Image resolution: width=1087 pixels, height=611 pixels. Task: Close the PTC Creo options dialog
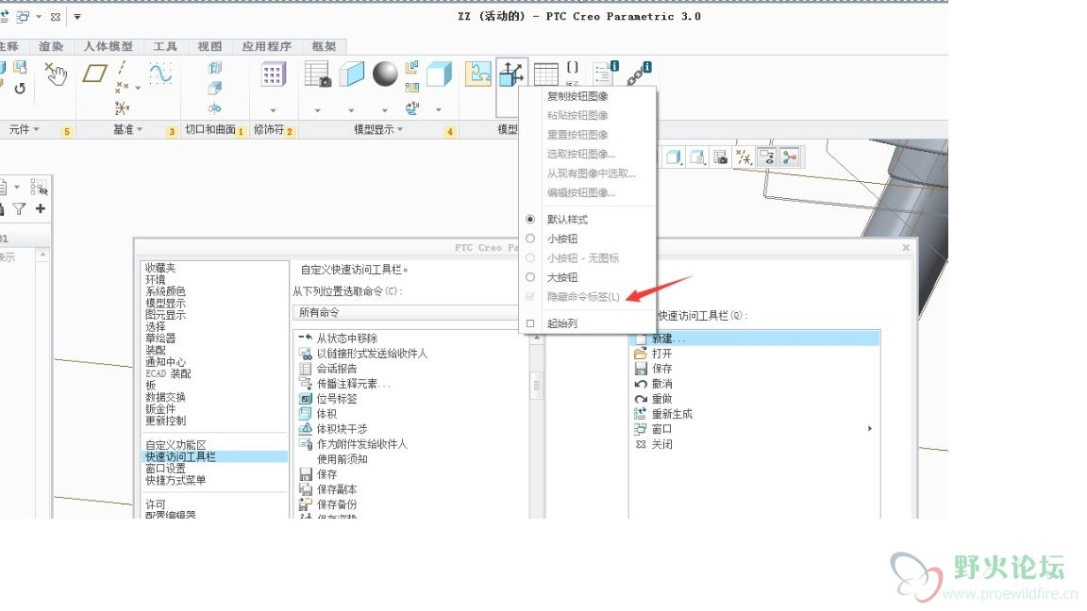[906, 247]
